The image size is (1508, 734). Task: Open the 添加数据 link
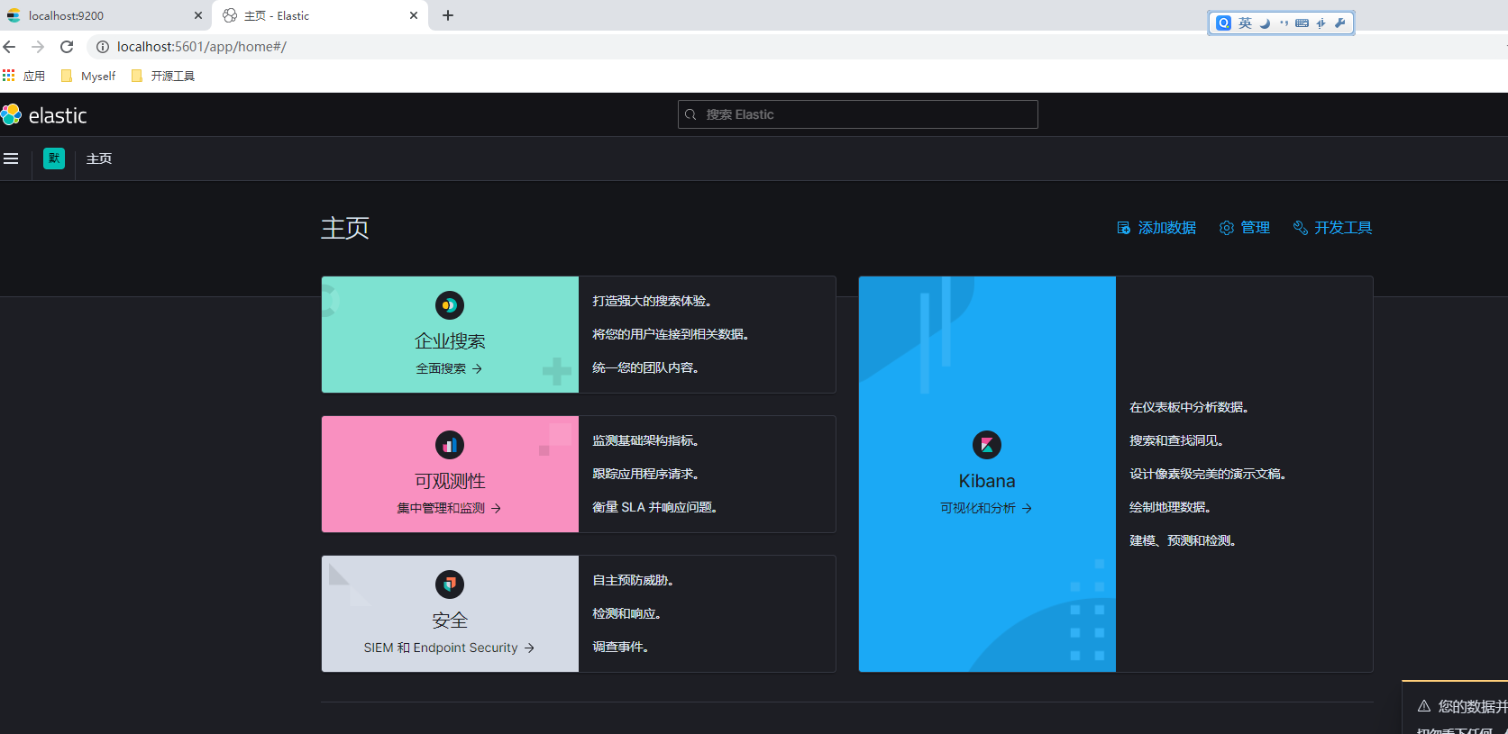(1156, 228)
